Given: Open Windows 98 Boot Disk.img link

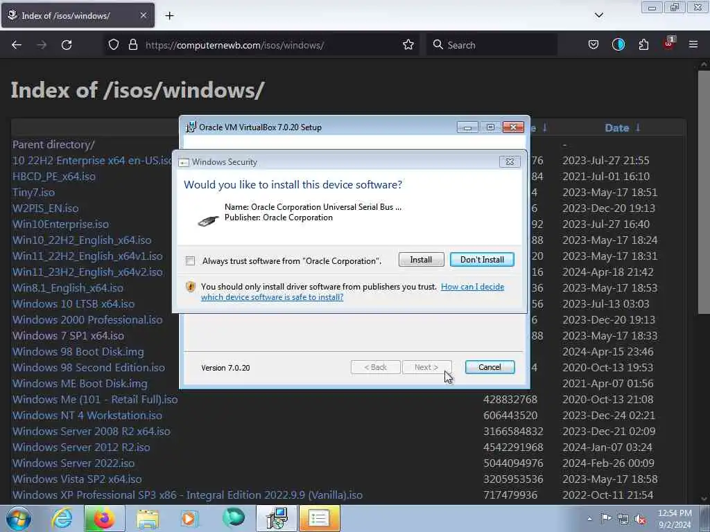Looking at the screenshot, I should 78,351.
